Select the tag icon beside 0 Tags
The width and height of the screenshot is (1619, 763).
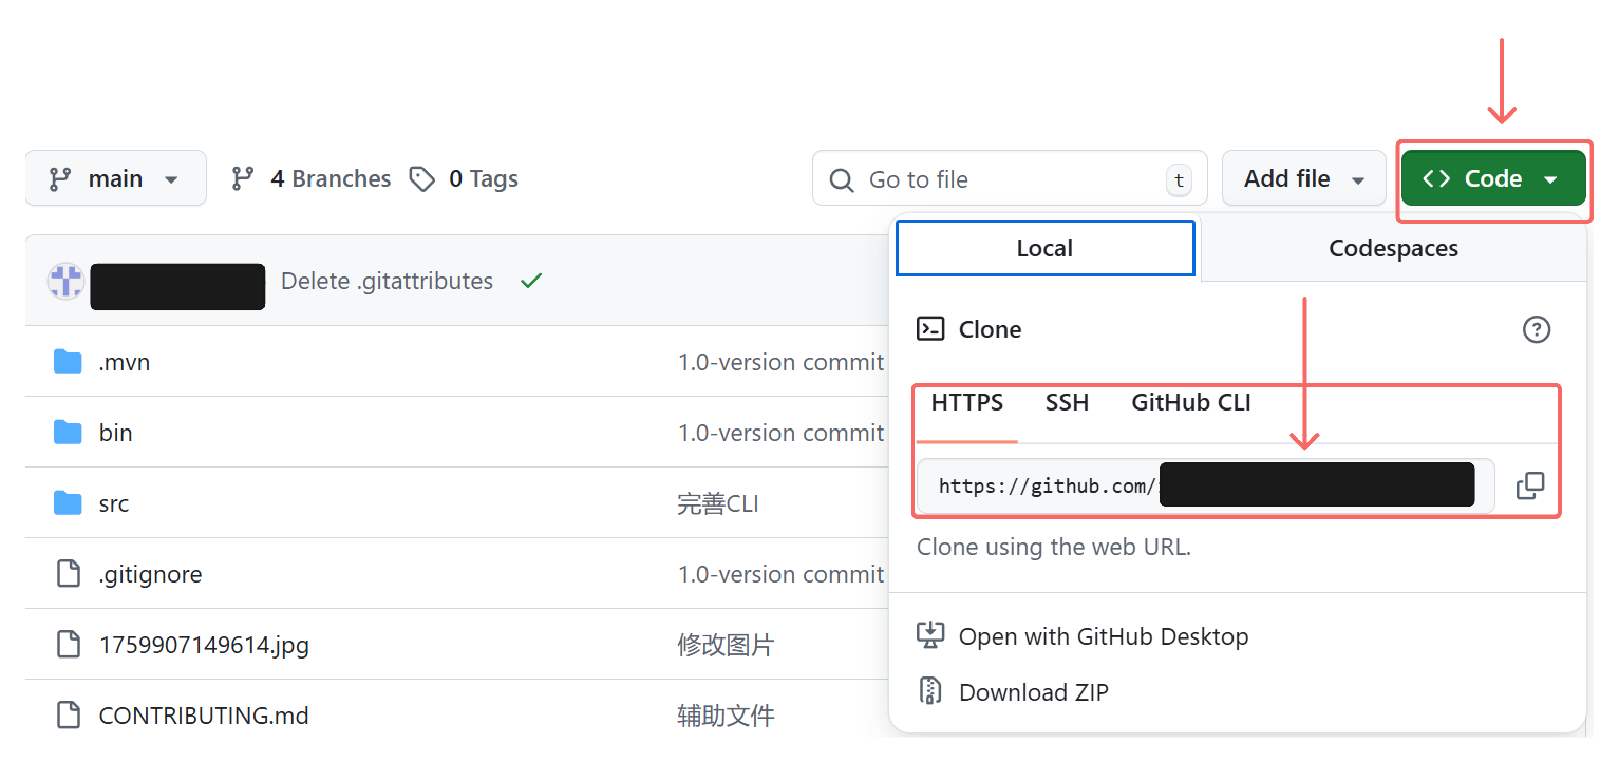(422, 179)
